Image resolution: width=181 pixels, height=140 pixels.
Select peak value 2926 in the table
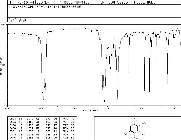coord(13,125)
